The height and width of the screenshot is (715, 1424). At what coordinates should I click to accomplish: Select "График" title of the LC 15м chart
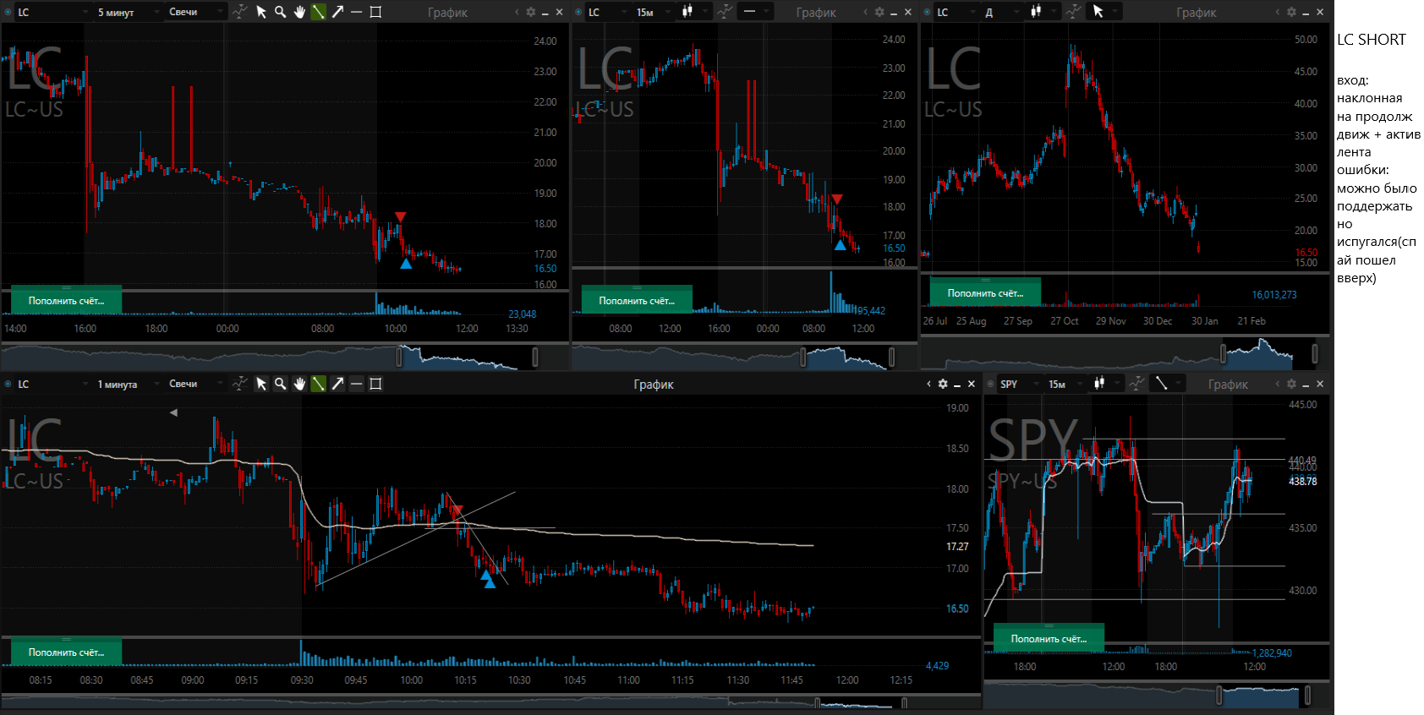(x=816, y=12)
